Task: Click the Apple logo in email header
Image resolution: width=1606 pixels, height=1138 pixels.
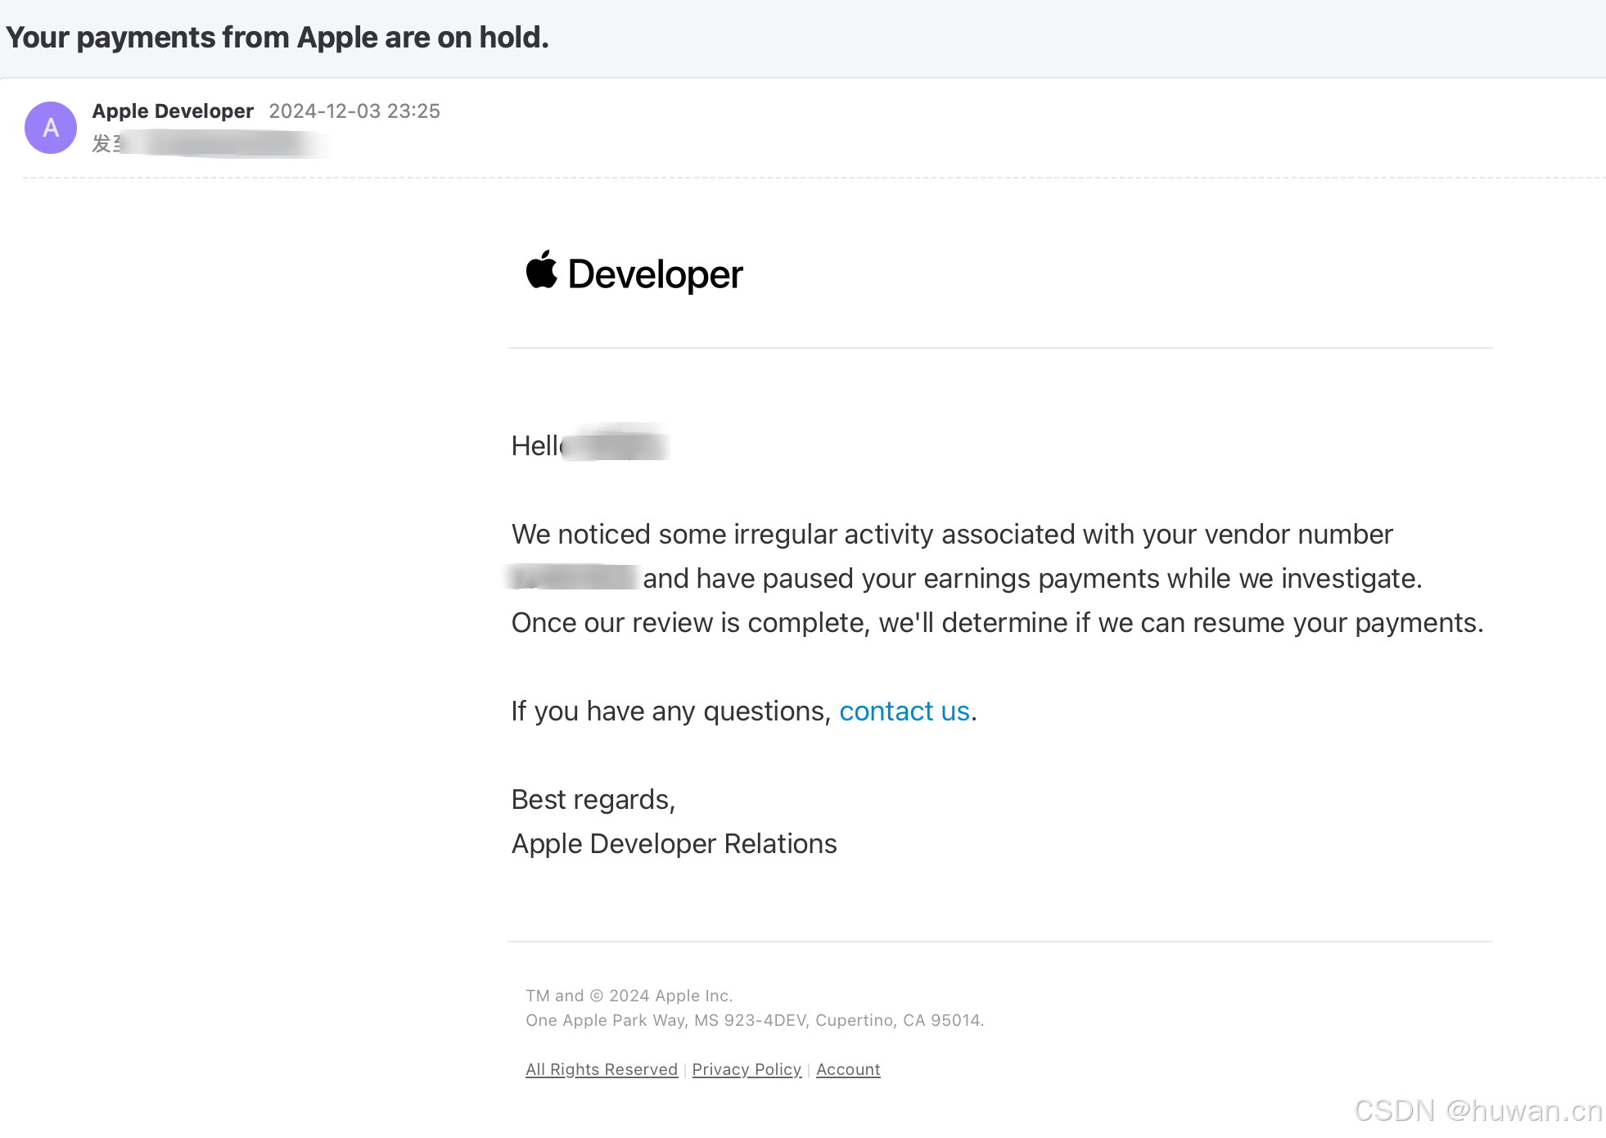Action: (541, 270)
